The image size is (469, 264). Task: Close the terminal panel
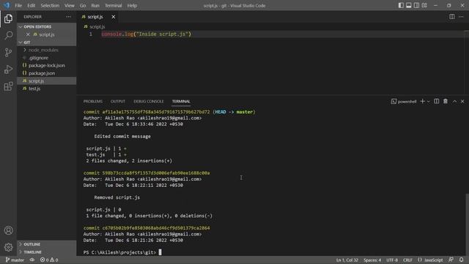click(x=462, y=101)
